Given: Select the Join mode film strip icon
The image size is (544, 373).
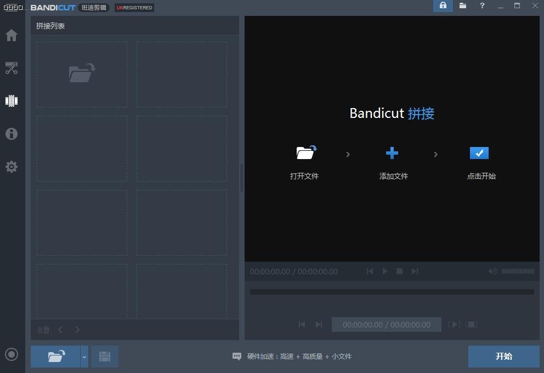Looking at the screenshot, I should (x=12, y=100).
